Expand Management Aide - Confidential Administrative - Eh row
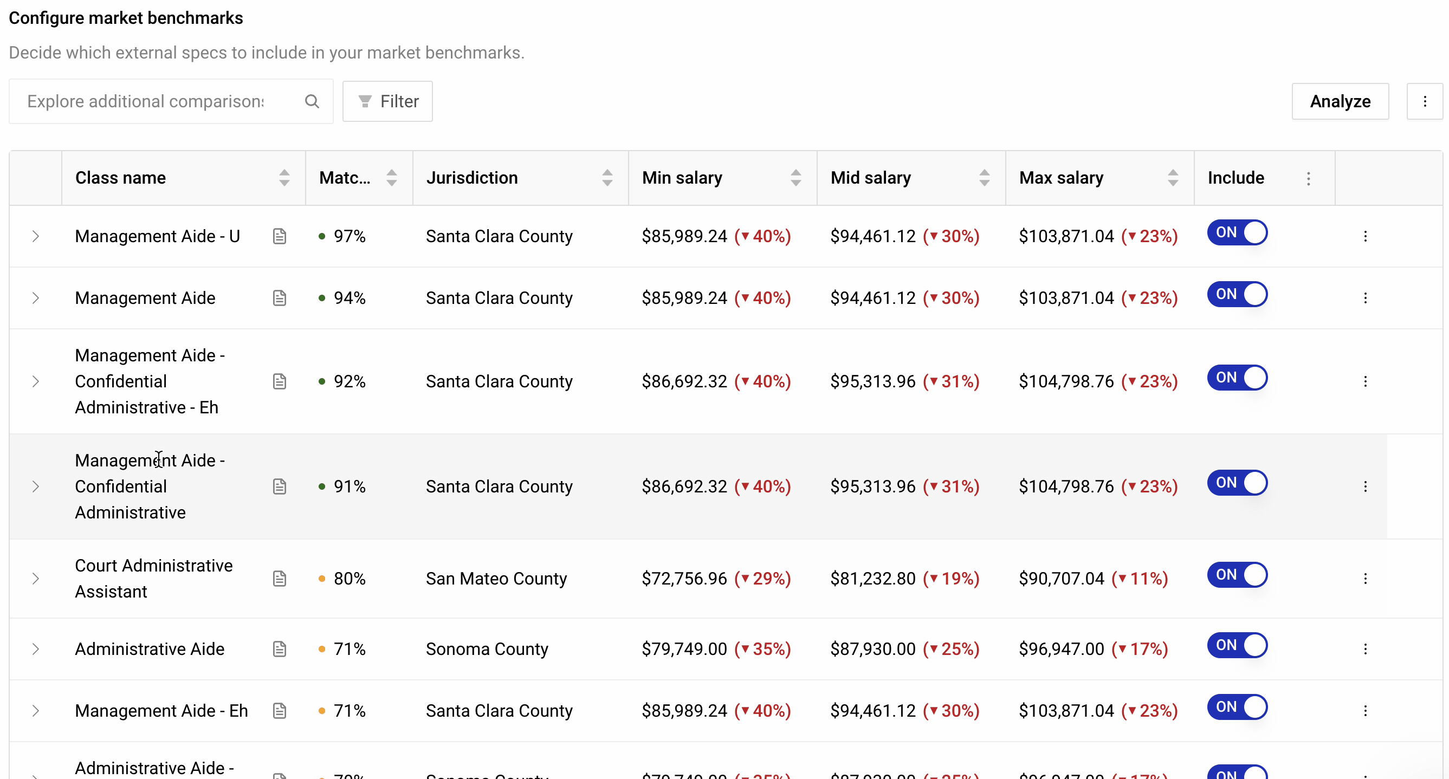The height and width of the screenshot is (779, 1449). (35, 381)
